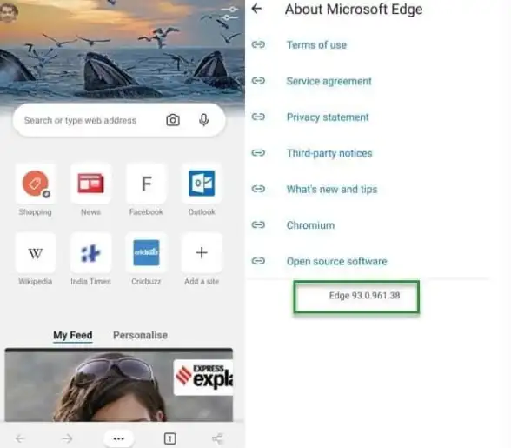Go back from About Microsoft Edge
The width and height of the screenshot is (511, 448).
pyautogui.click(x=257, y=9)
